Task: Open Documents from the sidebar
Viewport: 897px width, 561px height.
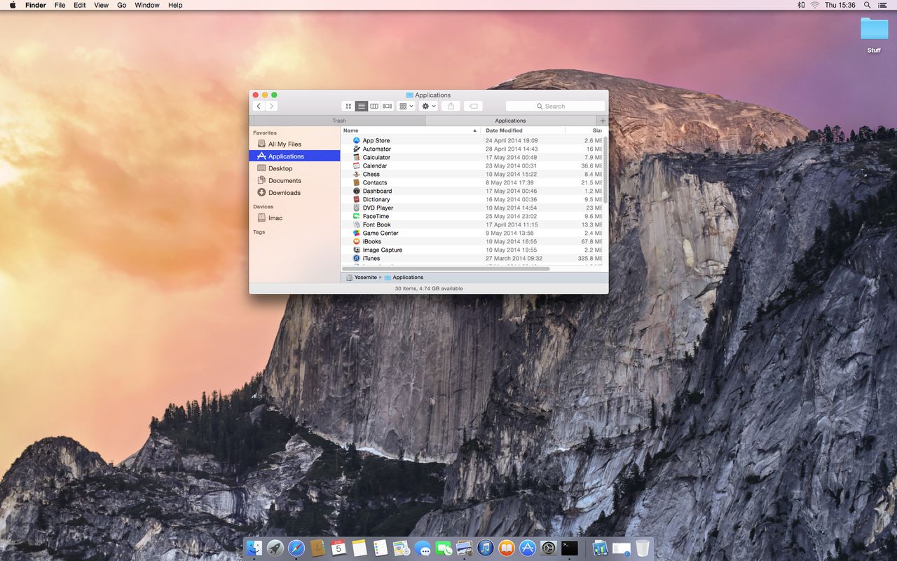Action: (294, 180)
